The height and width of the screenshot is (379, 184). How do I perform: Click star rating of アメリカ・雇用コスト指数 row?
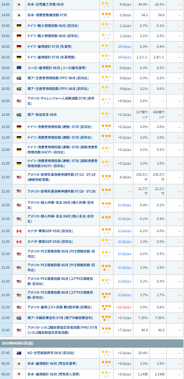tap(106, 307)
